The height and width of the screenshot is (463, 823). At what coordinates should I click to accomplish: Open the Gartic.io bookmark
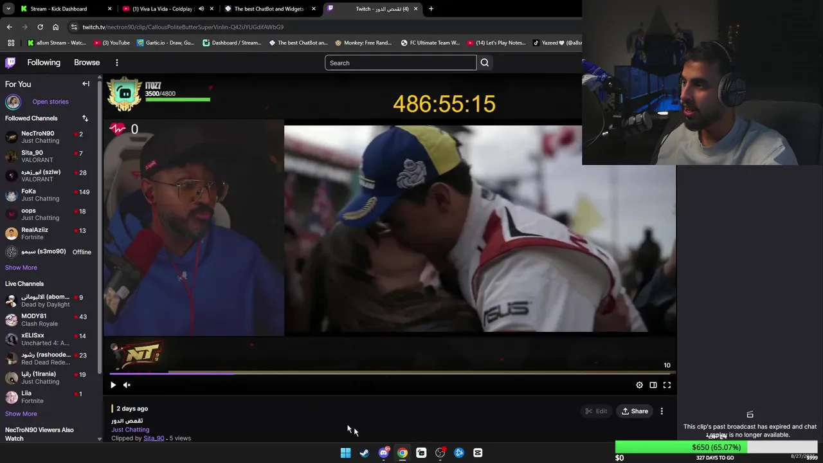click(x=165, y=43)
